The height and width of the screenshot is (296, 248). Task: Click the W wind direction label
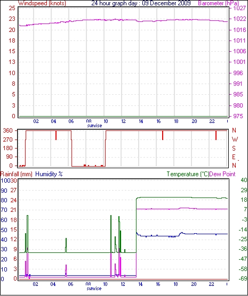(x=235, y=139)
